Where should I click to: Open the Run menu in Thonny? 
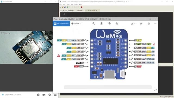[72, 4]
